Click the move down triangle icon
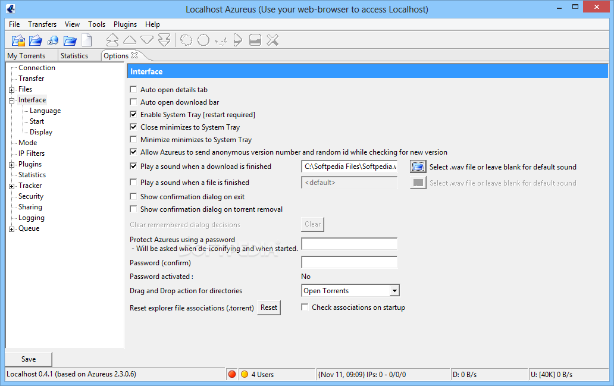614x386 pixels. 147,40
